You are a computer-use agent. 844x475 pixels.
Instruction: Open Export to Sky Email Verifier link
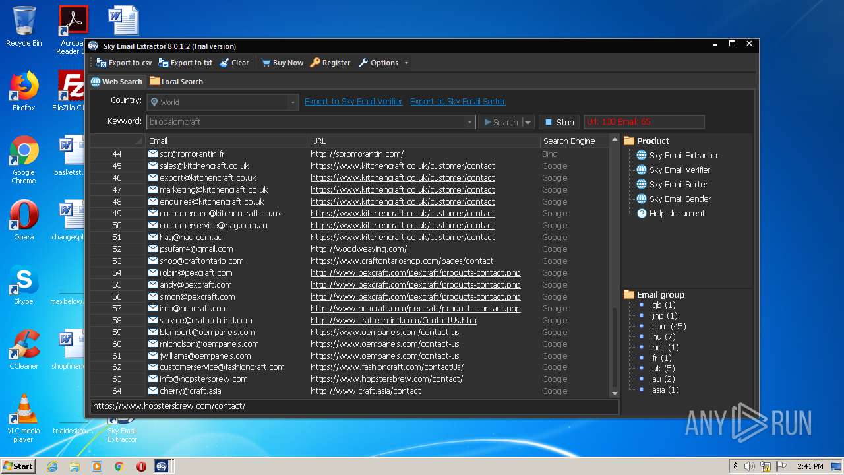tap(353, 101)
